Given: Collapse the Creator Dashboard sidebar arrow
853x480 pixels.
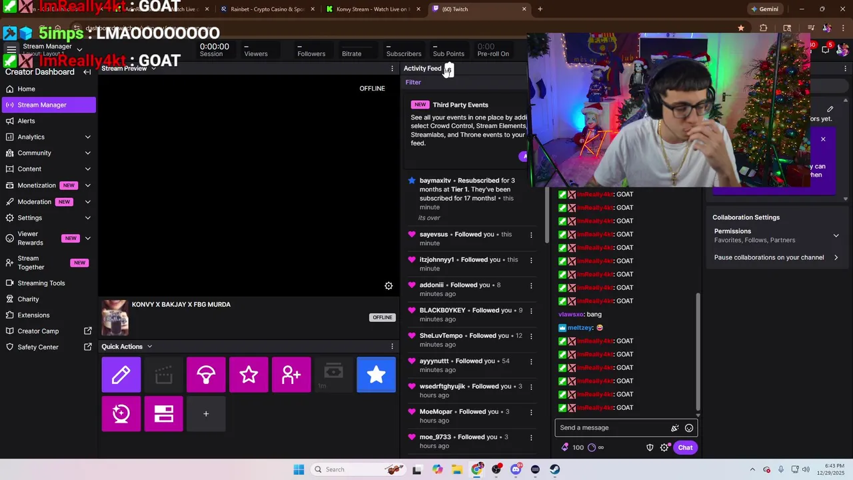Looking at the screenshot, I should [x=87, y=72].
